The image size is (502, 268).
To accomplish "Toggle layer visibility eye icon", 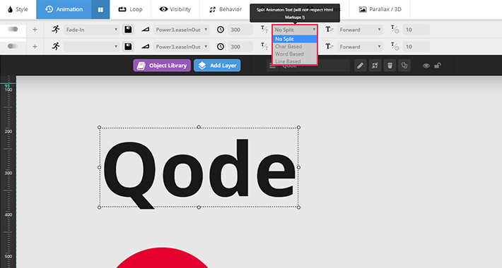I will pos(426,66).
